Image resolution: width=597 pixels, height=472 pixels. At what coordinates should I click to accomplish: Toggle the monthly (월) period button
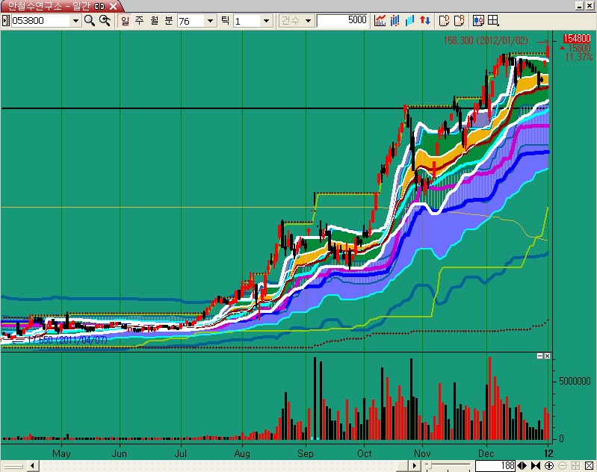(152, 20)
